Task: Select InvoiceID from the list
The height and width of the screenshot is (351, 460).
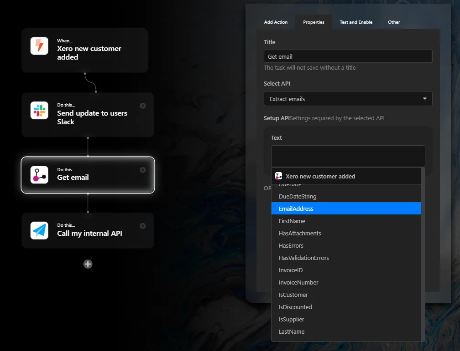Action: tap(346, 270)
